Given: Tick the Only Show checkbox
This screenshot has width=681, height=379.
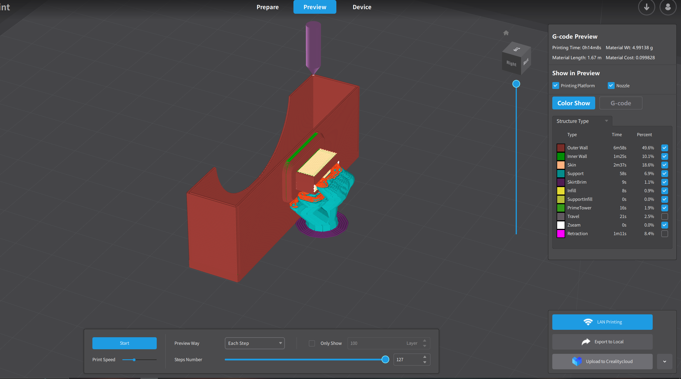Looking at the screenshot, I should (312, 343).
